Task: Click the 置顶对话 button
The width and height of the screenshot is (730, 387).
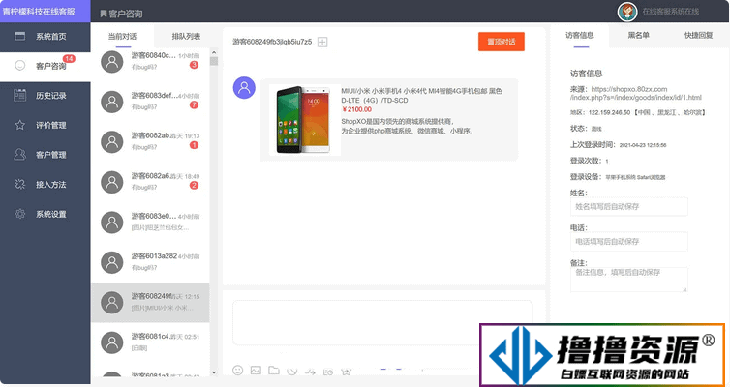Action: (x=502, y=42)
